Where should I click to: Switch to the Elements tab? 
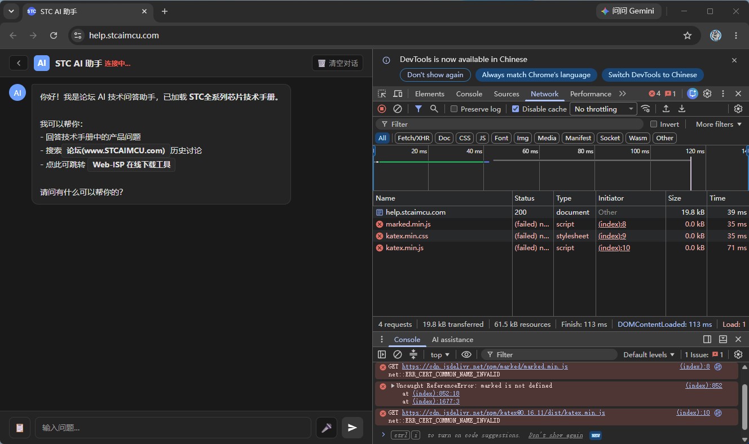[430, 94]
